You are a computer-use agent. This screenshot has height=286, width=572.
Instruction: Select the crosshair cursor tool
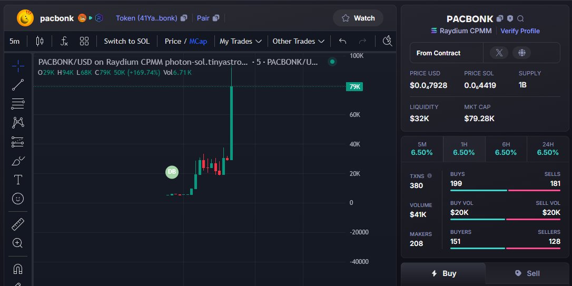[18, 66]
